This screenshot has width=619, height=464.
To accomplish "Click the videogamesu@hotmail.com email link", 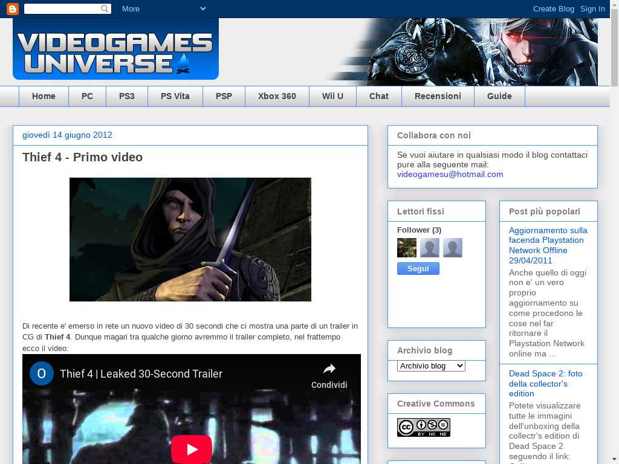I will 450,175.
